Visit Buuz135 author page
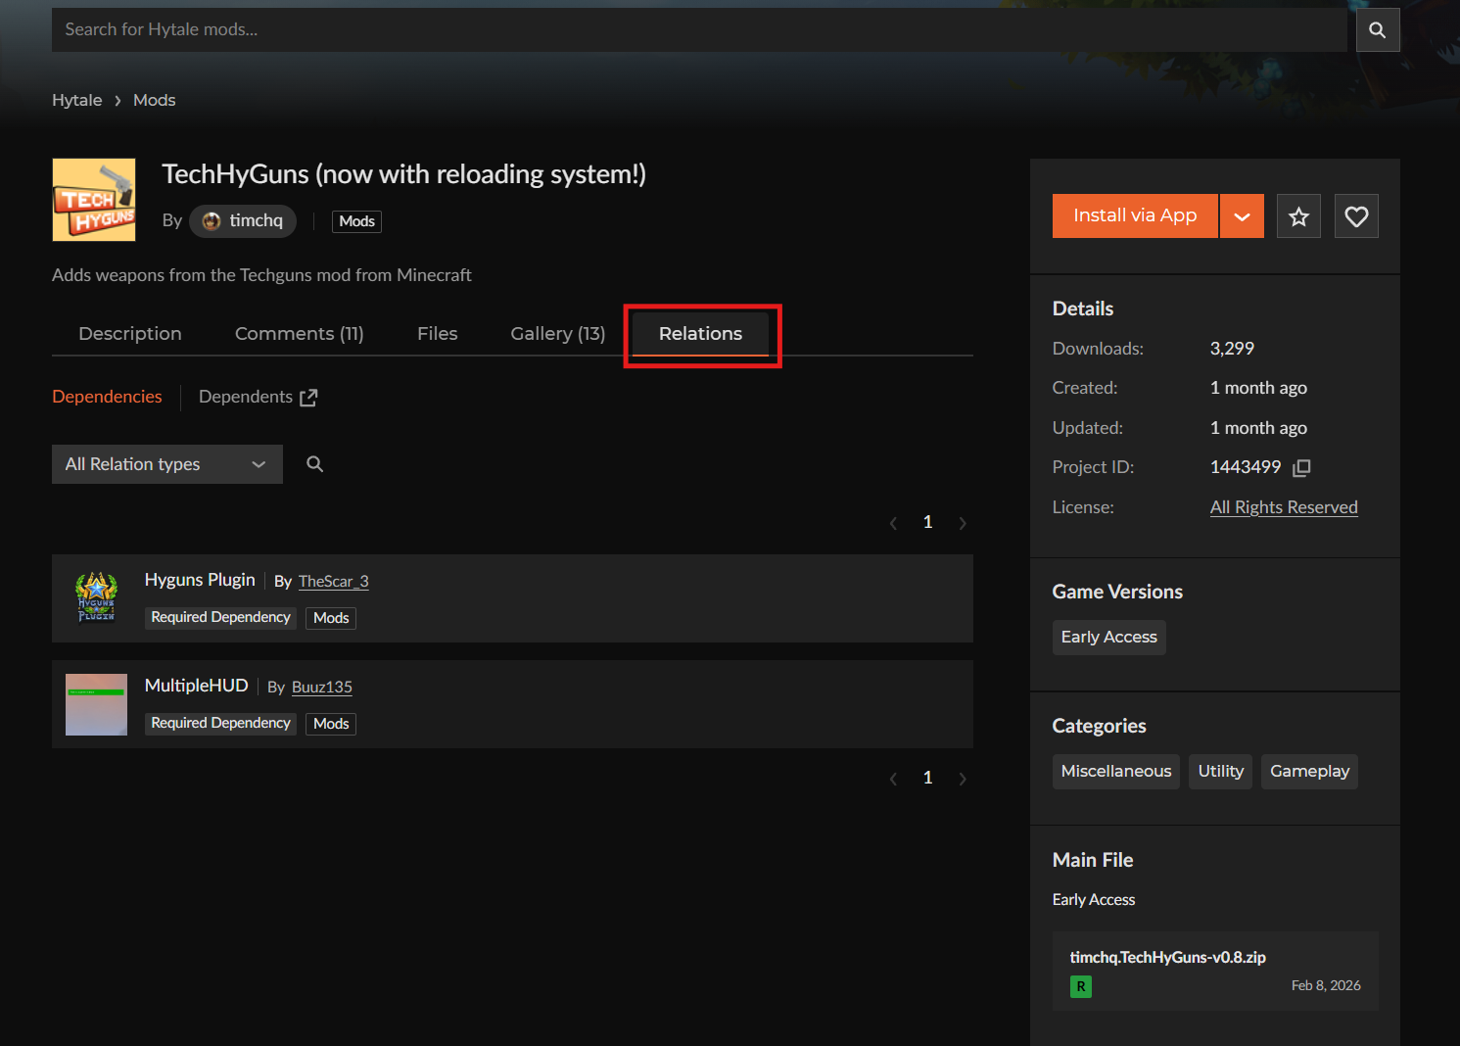This screenshot has width=1460, height=1046. [x=322, y=688]
